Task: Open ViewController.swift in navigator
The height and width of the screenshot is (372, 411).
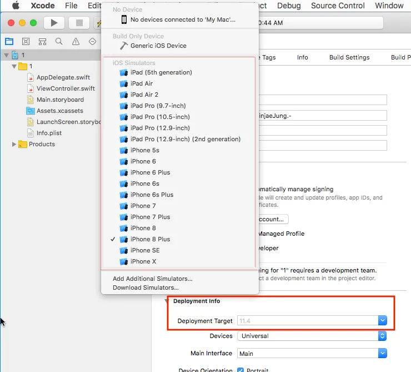Action: pyautogui.click(x=66, y=88)
